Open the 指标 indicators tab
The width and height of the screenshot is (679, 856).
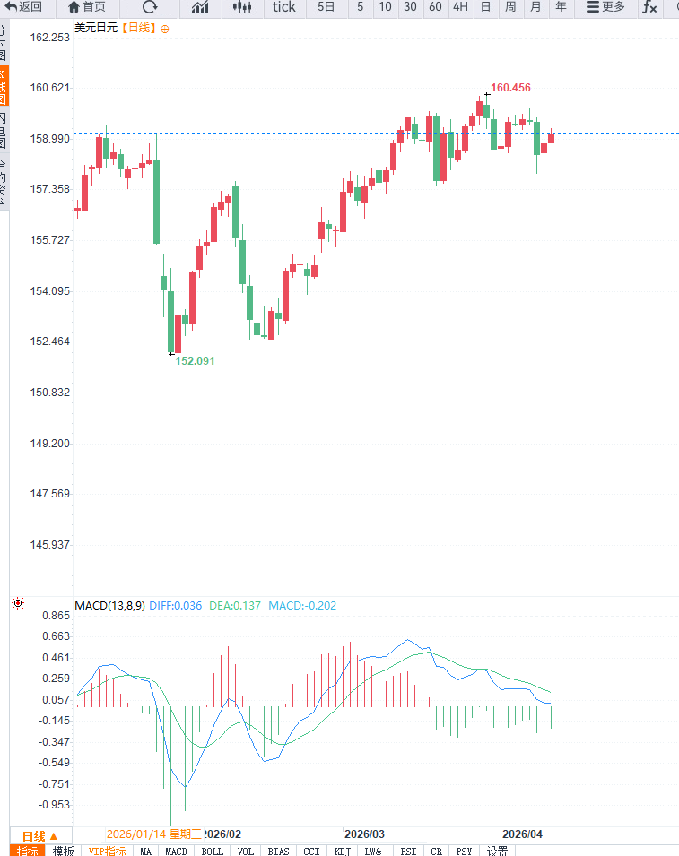tap(27, 851)
